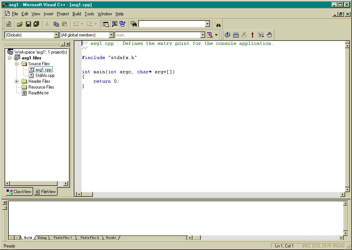Click the Undo arrow icon
This screenshot has height=250, width=352.
[76, 24]
